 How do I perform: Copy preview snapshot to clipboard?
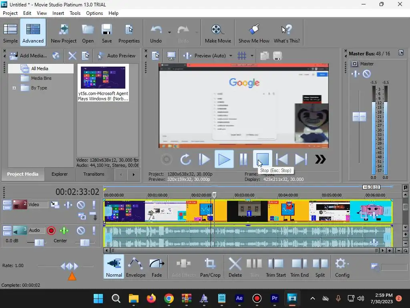(265, 55)
